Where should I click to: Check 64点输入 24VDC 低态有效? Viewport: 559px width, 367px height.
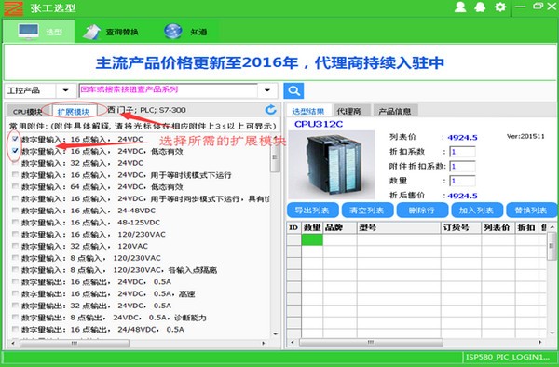(15, 186)
